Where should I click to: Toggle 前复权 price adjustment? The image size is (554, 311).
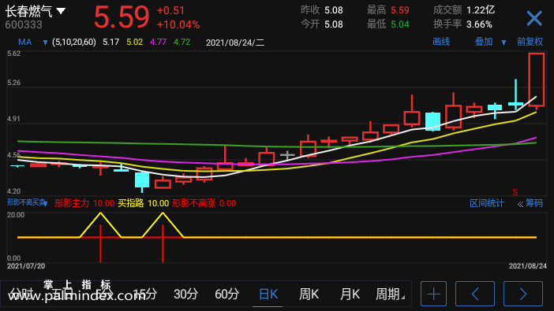[x=530, y=42]
